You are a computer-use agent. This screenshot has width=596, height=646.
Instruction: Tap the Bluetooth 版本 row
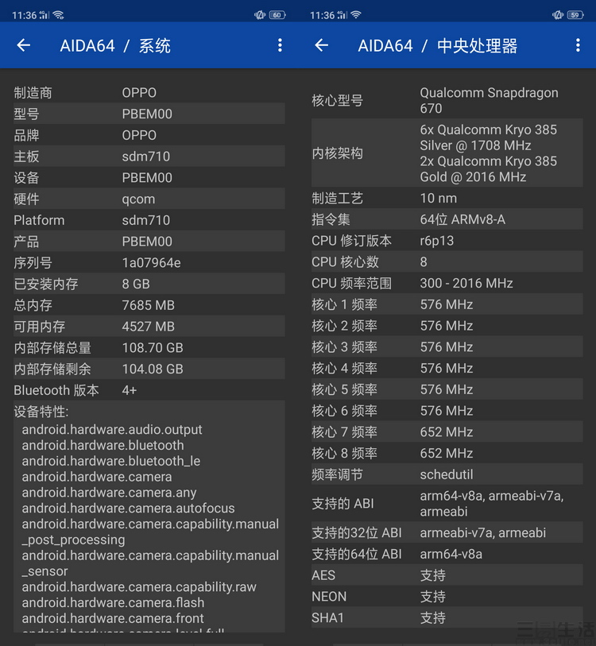[149, 390]
